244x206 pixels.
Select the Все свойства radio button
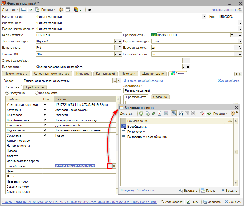[x=37, y=93]
